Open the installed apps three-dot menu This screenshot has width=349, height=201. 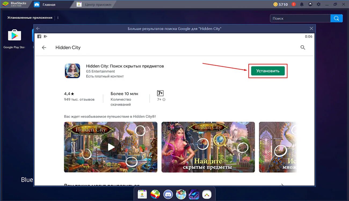tap(58, 18)
